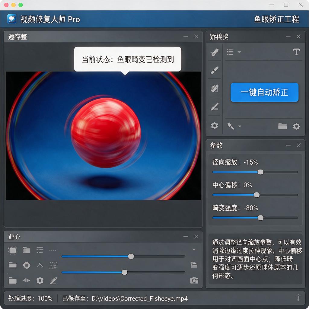Screen dimensions: 309x309
Task: Adjust the 畸变强度 slider
Action: point(255,218)
